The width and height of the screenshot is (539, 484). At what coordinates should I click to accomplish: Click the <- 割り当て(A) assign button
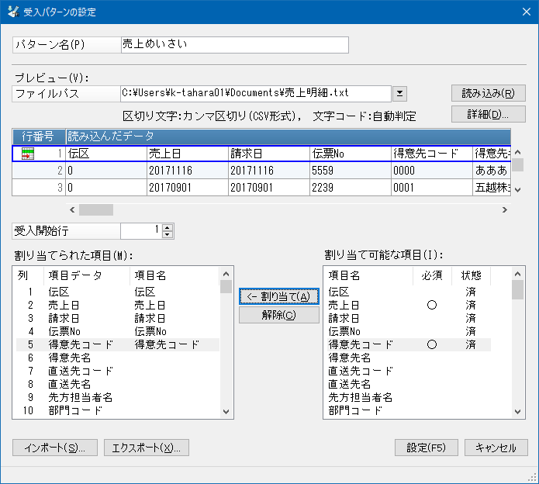[x=278, y=296]
